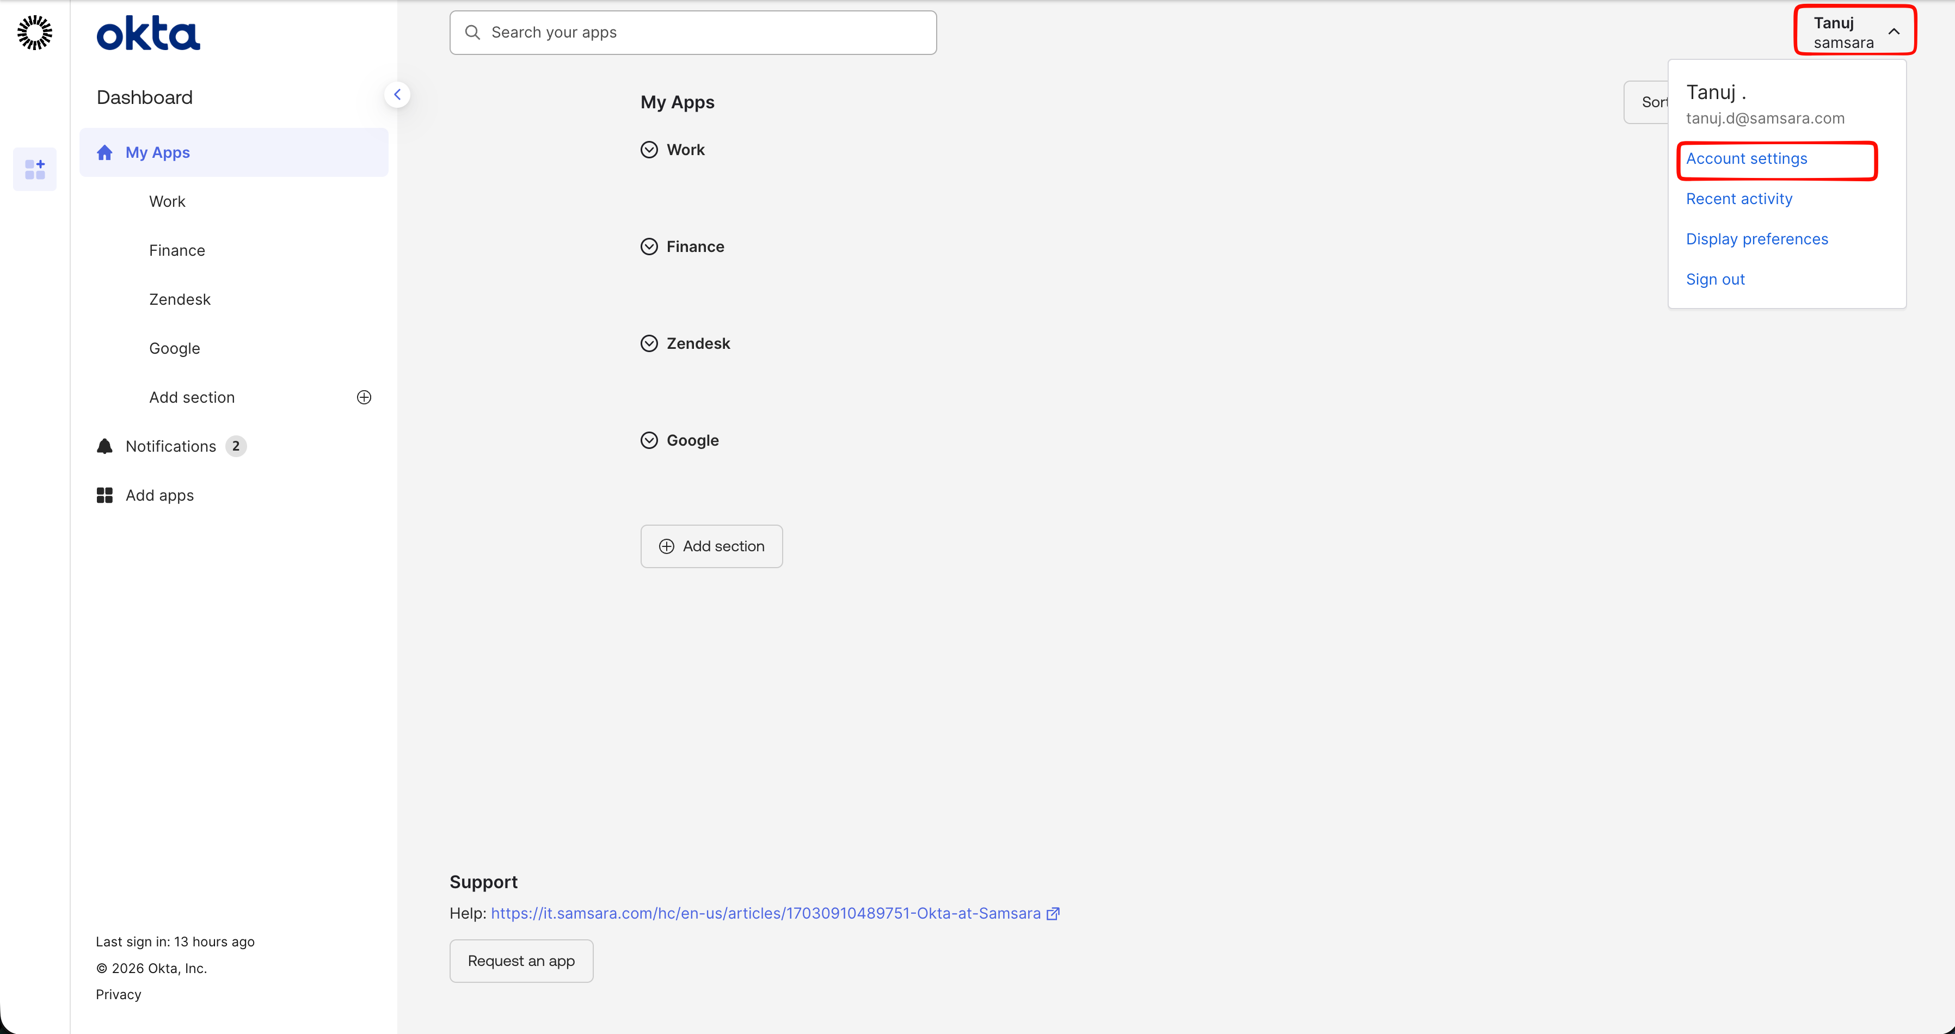Viewport: 1955px width, 1034px height.
Task: Collapse the sidebar with the chevron button
Action: point(397,95)
